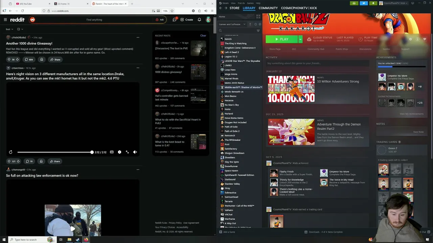This screenshot has width=433, height=243.
Task: Click the achievements progress bar in Steam
Action: pyautogui.click(x=402, y=67)
